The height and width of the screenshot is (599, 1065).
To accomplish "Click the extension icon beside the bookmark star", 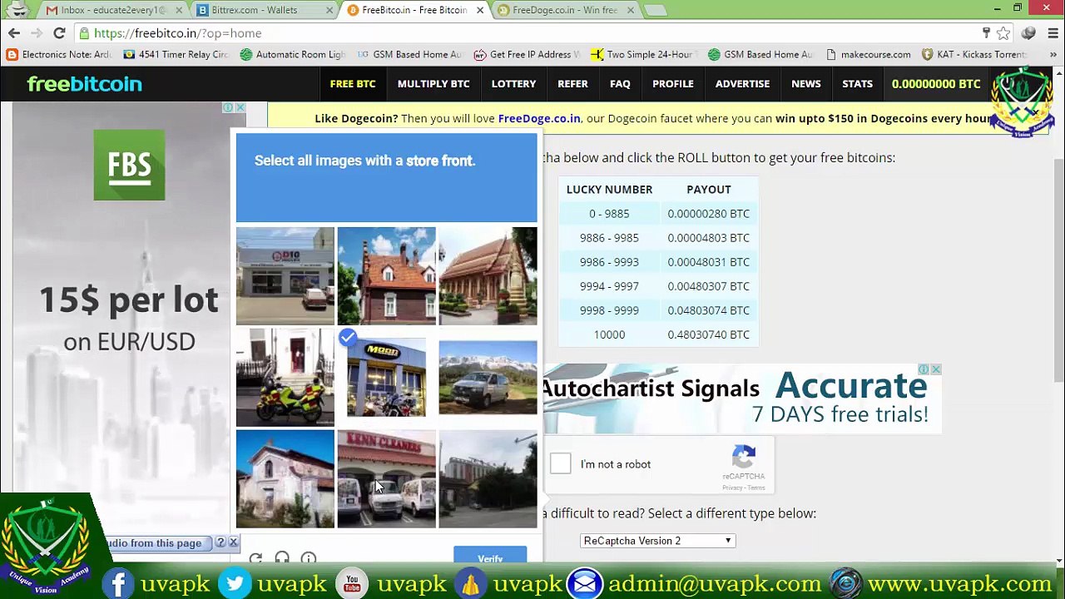I will click(1028, 33).
